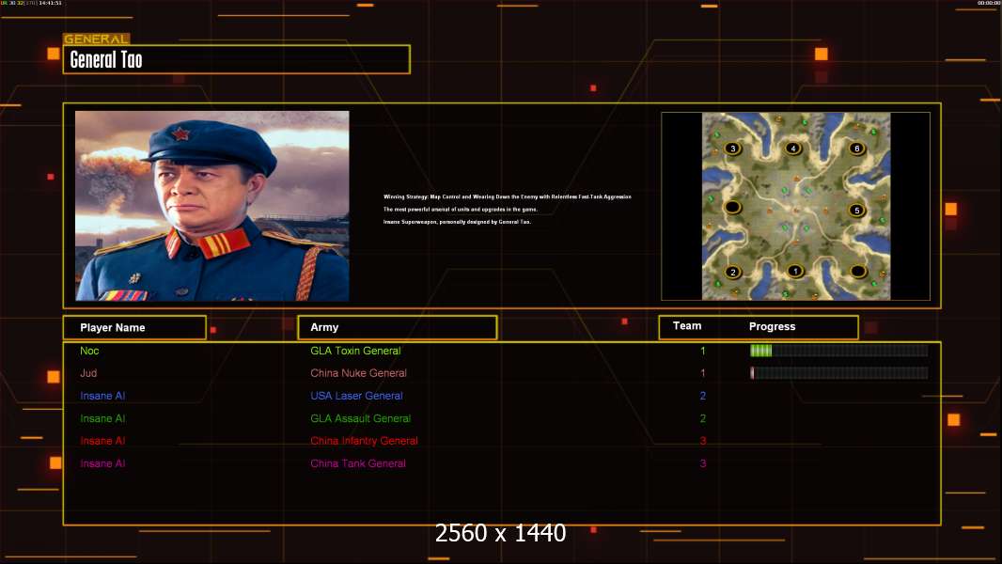Click GLA Assault General army entry
Viewport: 1002px width, 564px height.
click(x=360, y=418)
